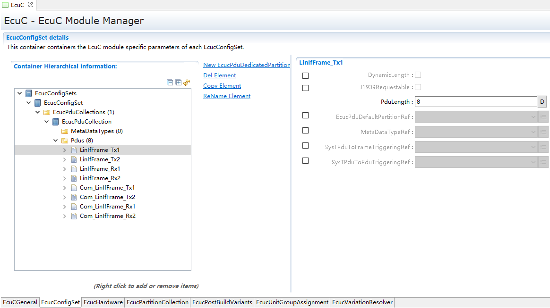Click the MetaDataTypes folder icon
Image resolution: width=550 pixels, height=308 pixels.
point(65,131)
